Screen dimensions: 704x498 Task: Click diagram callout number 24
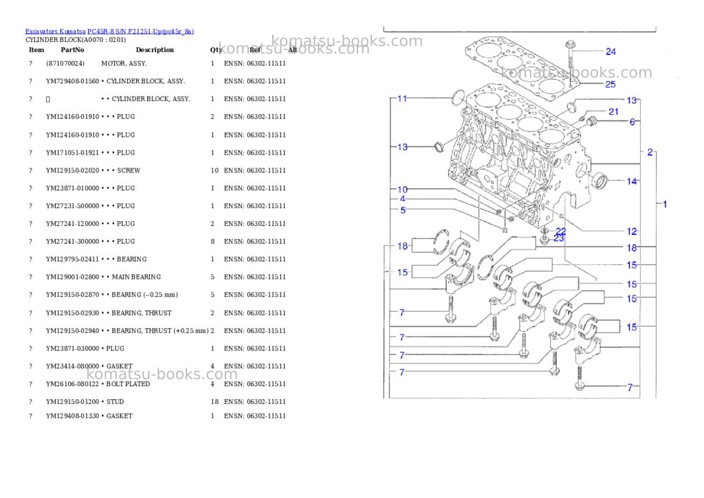[x=610, y=52]
